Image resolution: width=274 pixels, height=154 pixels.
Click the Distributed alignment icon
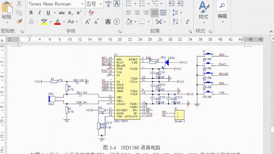pyautogui.click(x=163, y=12)
